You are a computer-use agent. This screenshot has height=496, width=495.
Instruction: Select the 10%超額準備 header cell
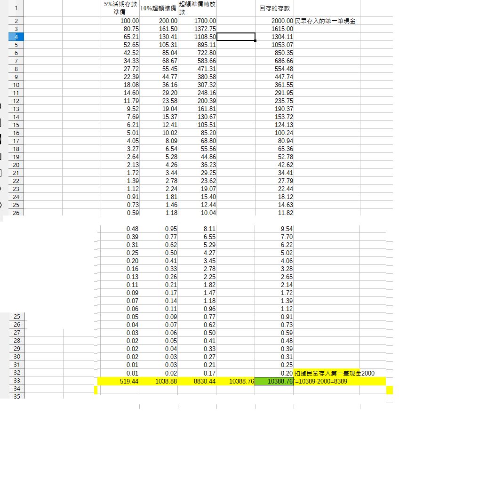(159, 8)
